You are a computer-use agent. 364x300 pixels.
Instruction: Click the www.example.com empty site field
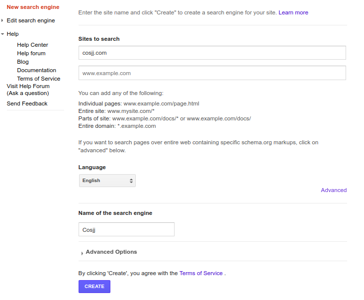click(x=212, y=73)
